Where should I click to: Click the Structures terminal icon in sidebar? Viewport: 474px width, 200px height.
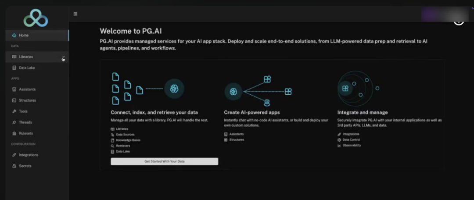point(14,100)
